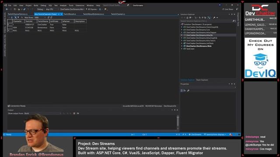Click the refresh data icon in grid toolbar
This screenshot has height=157, width=280.
click(x=12, y=17)
